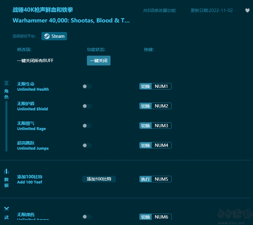Click the Warhammer 40,000 English title
Screen dimensions: 253x225
(71, 21)
